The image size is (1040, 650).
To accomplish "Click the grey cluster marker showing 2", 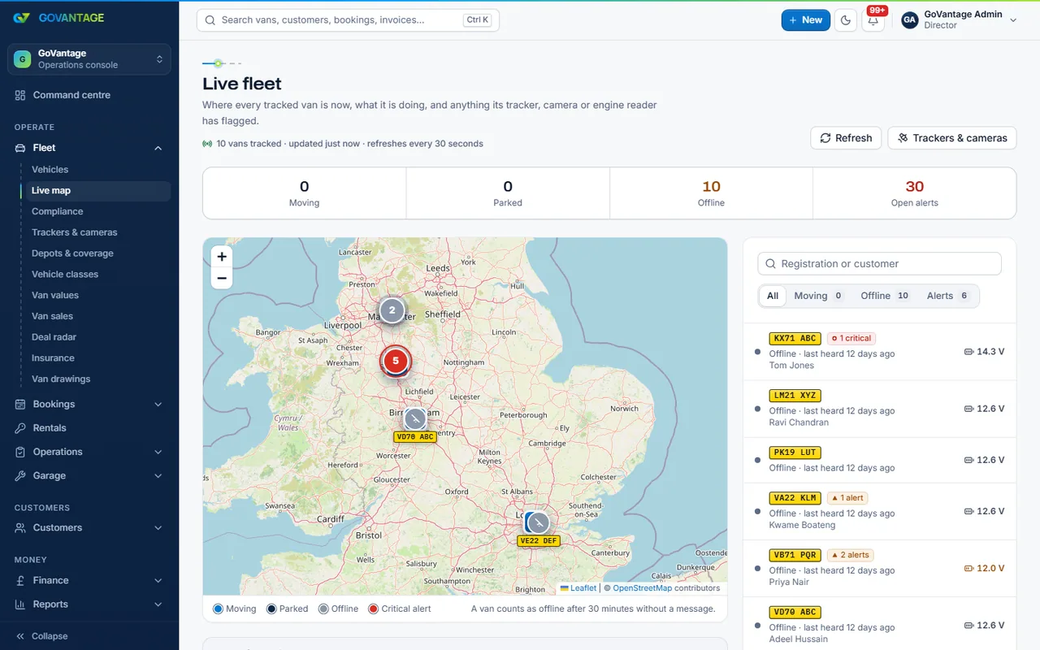I will 392,310.
